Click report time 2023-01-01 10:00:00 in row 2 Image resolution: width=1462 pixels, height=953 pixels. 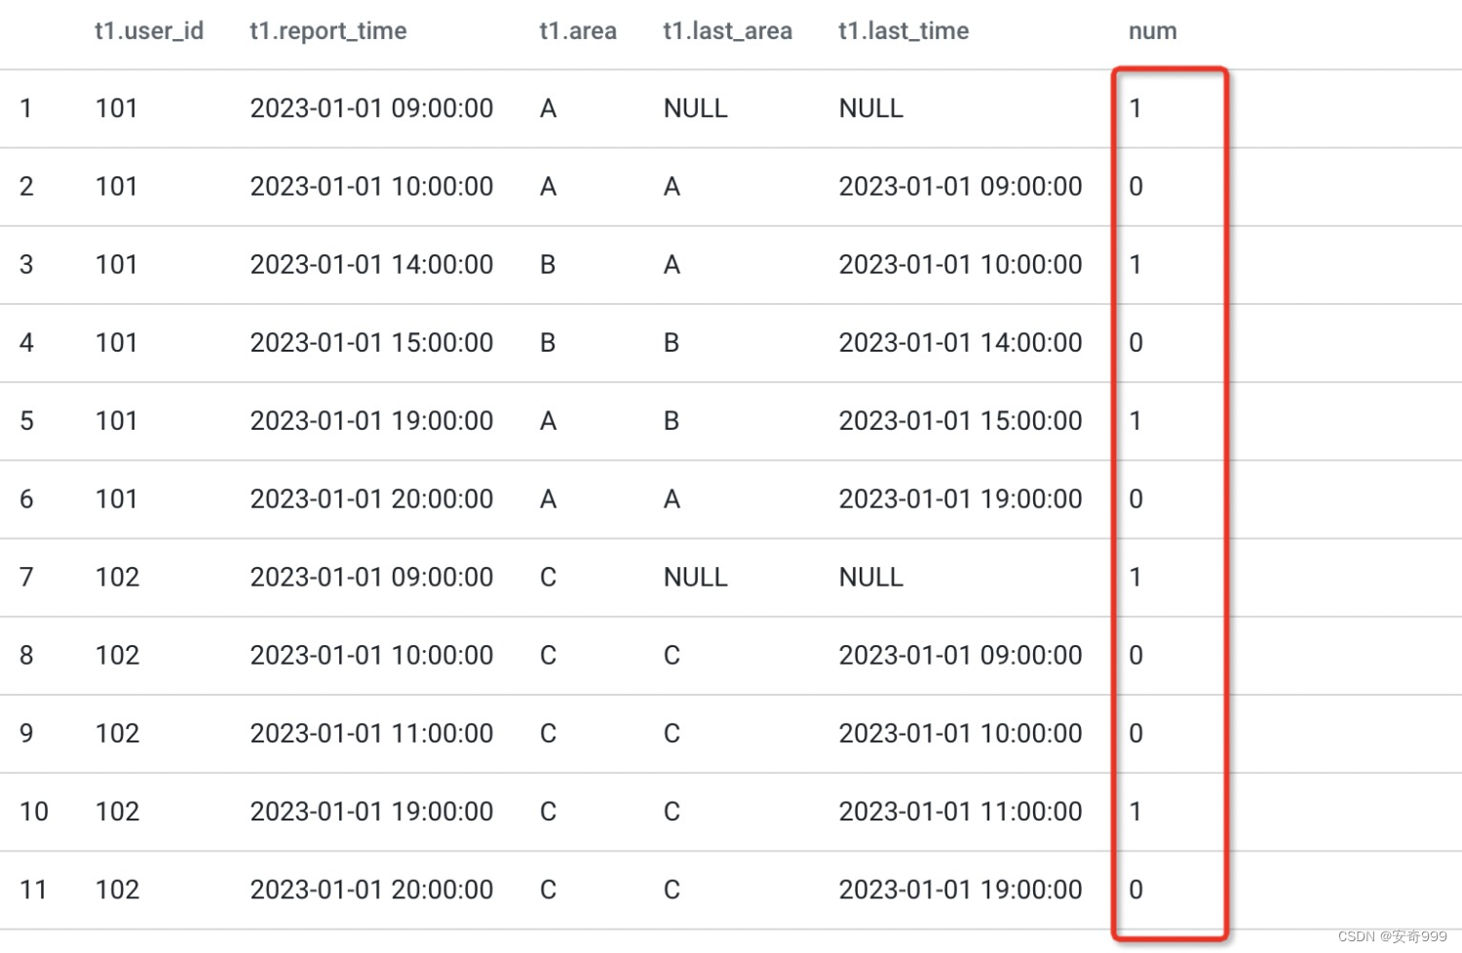tap(371, 186)
